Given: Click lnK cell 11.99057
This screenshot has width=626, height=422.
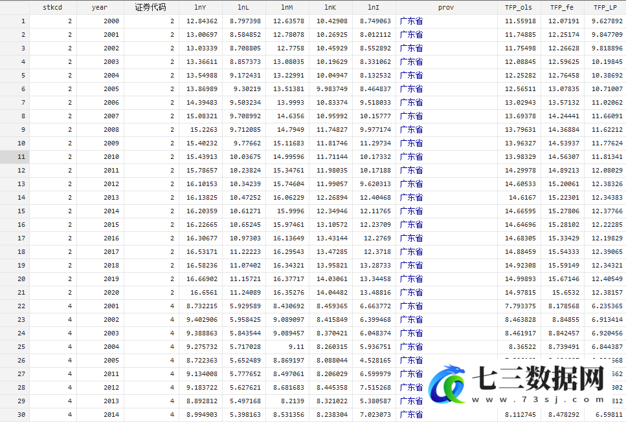Looking at the screenshot, I should pos(331,184).
